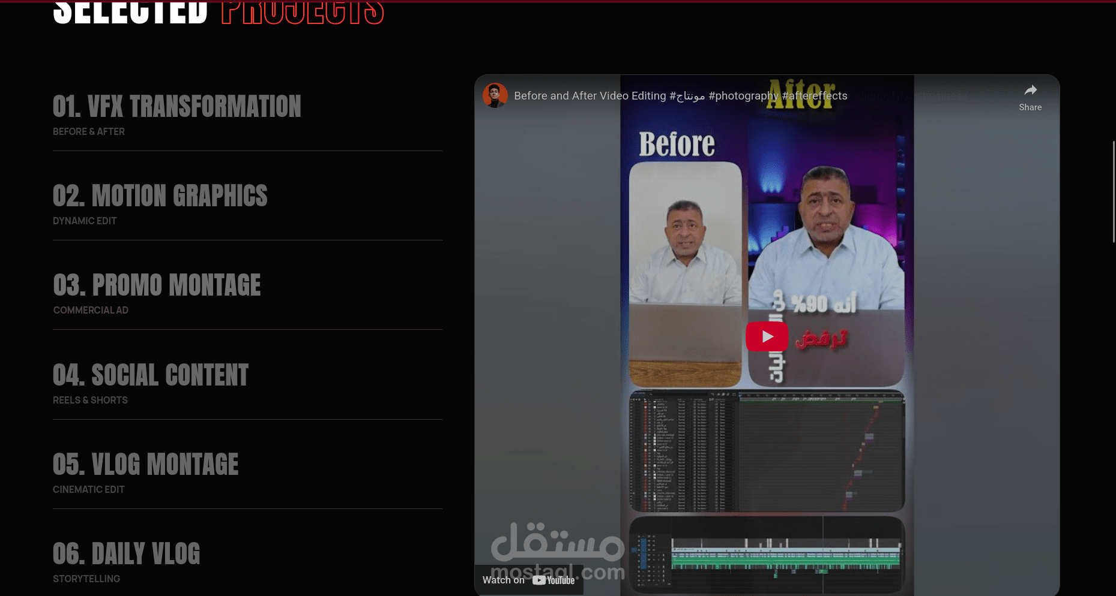This screenshot has height=596, width=1116.
Task: Select project 01. VFX Transformation
Action: [176, 107]
